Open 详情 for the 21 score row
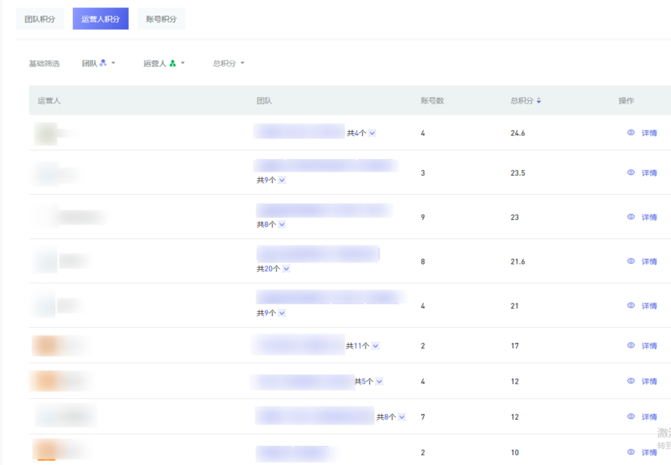Screen dimensions: 671x465 [x=649, y=305]
